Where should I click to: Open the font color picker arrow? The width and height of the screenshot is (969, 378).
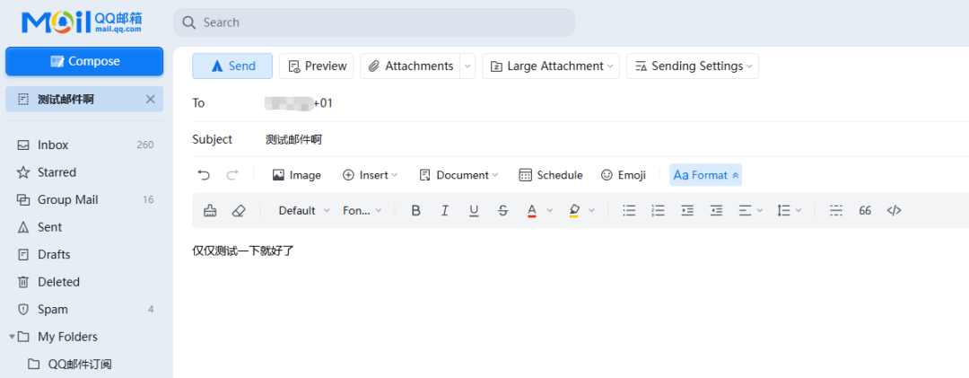tap(549, 210)
